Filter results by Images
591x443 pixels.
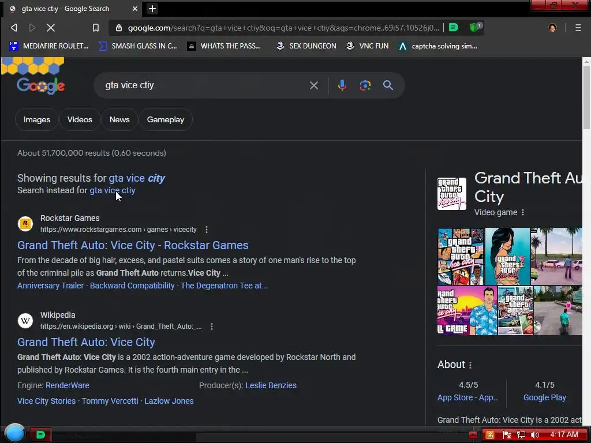(x=36, y=119)
